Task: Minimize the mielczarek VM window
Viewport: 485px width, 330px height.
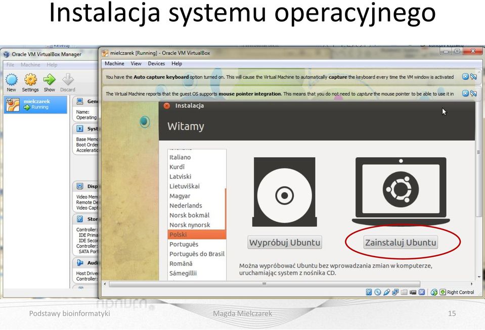Action: tap(446, 51)
